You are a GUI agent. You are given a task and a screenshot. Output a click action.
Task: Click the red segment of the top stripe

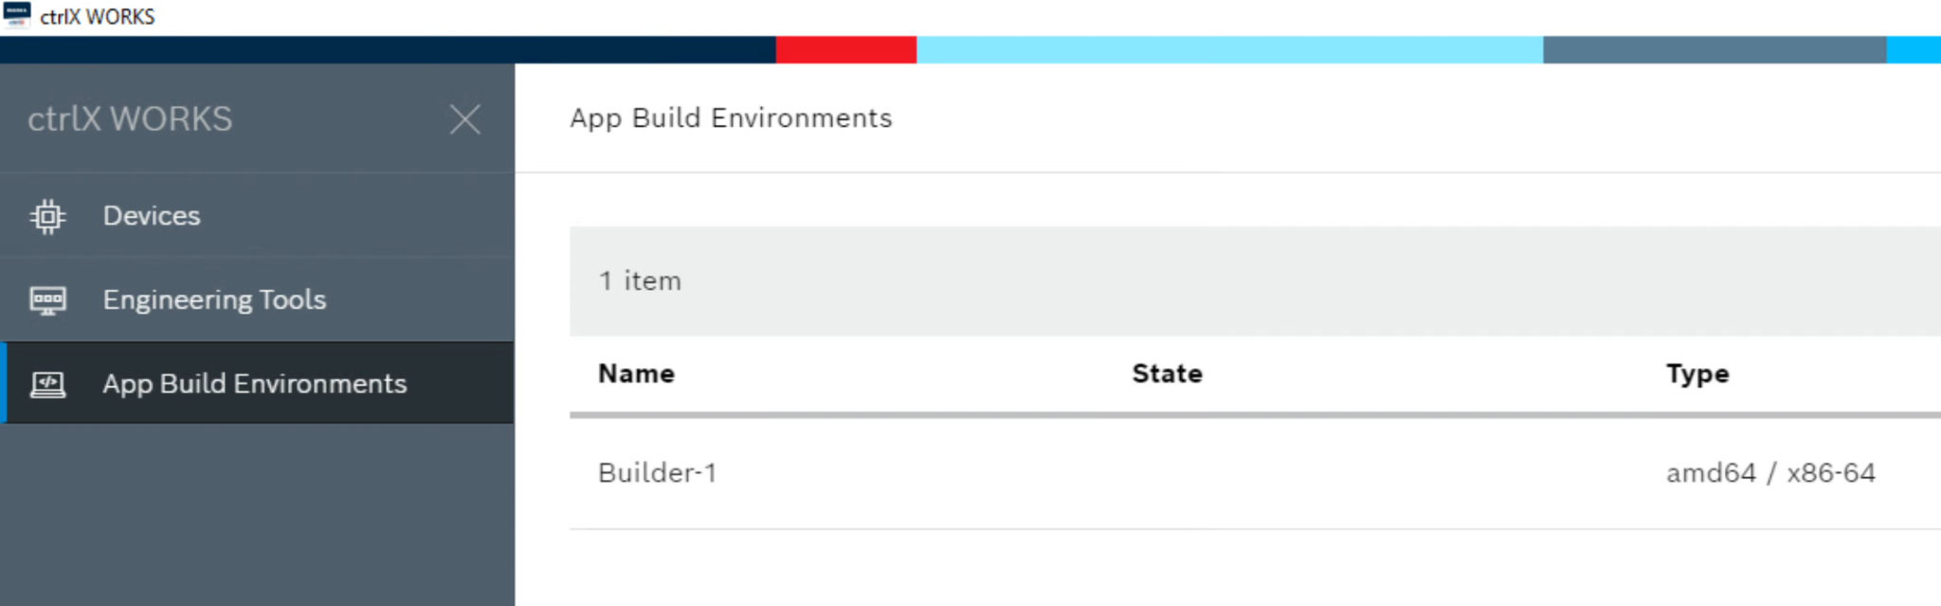pos(845,49)
